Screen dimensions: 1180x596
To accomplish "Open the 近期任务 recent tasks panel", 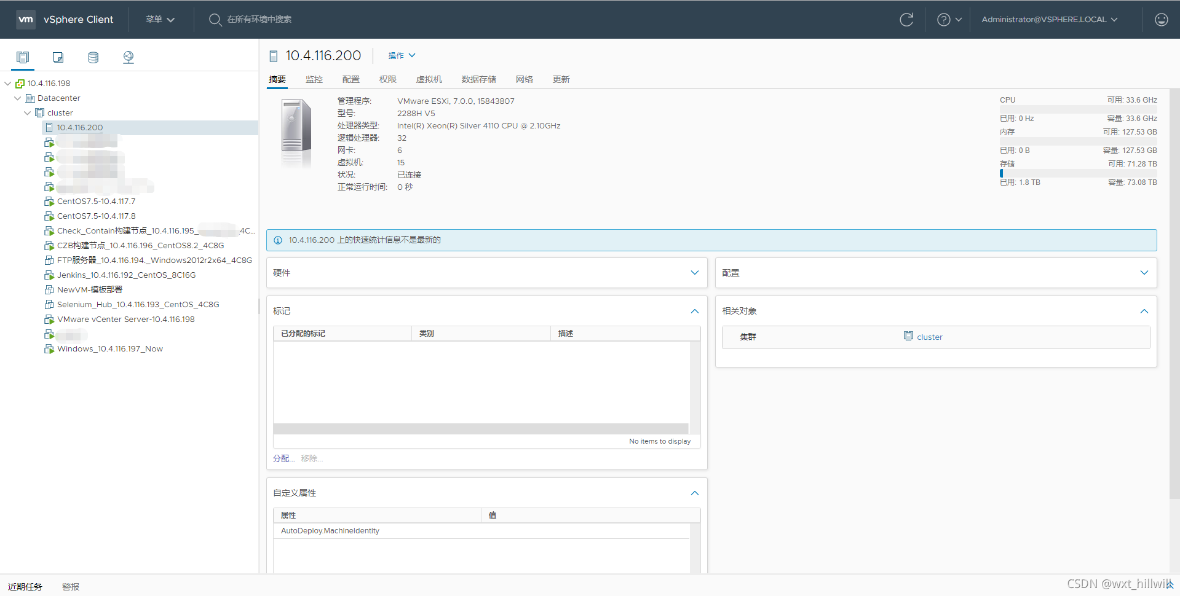I will [x=25, y=587].
